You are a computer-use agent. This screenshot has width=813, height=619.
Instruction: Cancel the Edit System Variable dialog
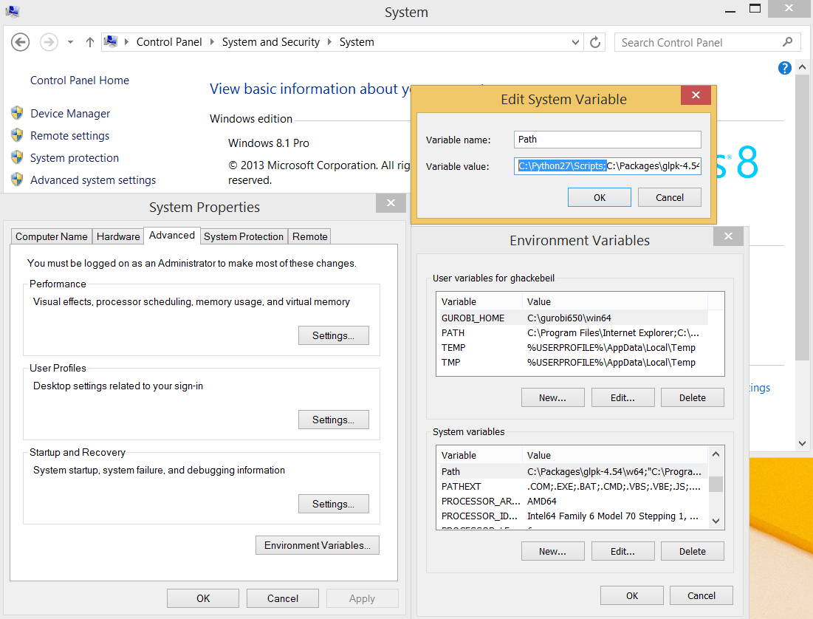[669, 198]
